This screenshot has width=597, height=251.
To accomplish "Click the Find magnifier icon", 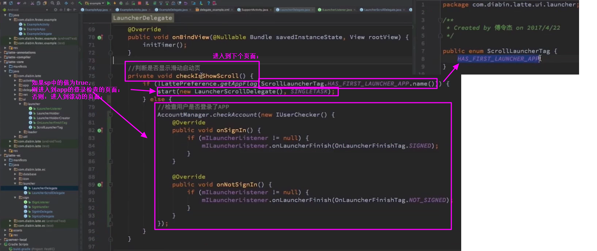I will pos(52,3).
